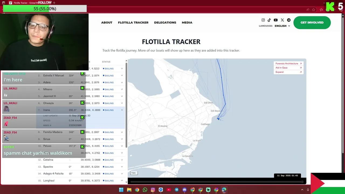Expand the Ohwayla row chevron
Image resolution: width=345 pixels, height=194 pixels.
[x=122, y=103]
